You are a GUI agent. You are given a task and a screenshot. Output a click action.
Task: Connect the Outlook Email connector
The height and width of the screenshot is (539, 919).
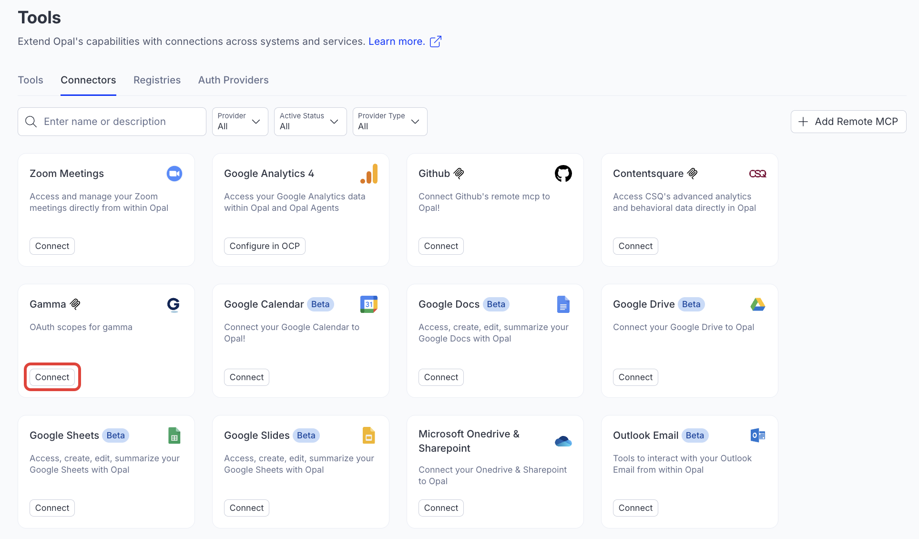635,508
